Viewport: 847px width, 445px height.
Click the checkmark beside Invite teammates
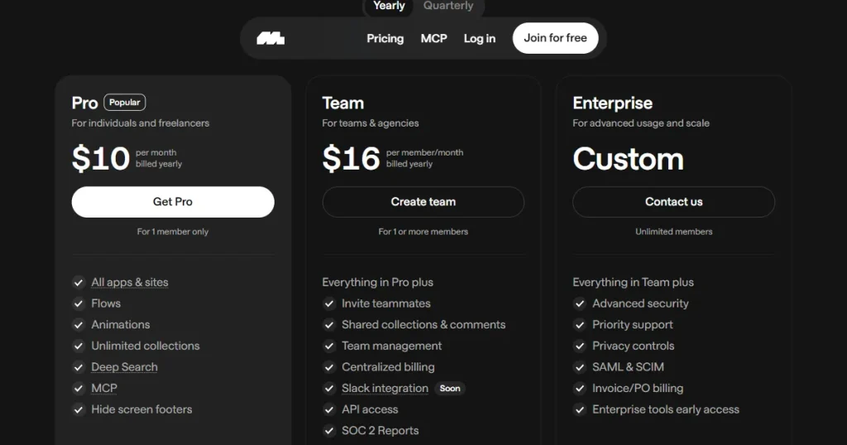point(329,304)
